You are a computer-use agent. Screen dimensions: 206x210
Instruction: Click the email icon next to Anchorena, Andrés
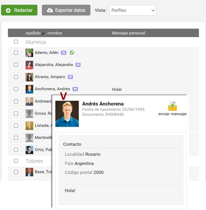coord(75,89)
